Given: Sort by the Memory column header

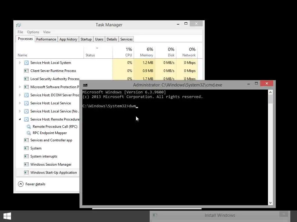Looking at the screenshot, I should pos(144,52).
